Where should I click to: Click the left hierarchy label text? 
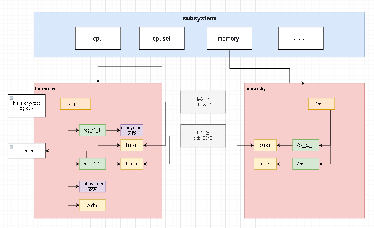coord(45,89)
